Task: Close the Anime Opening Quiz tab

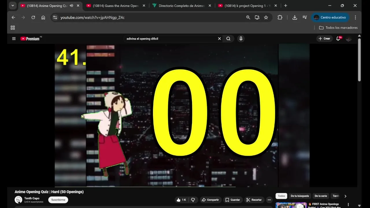Action: (x=78, y=6)
